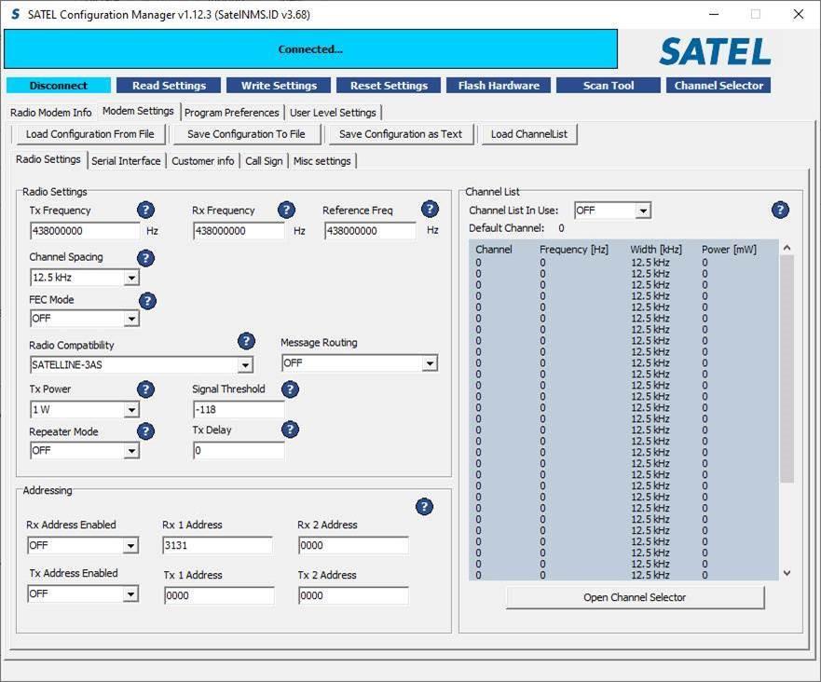Open Radio Compatibility help icon
This screenshot has height=682, width=821.
click(246, 341)
